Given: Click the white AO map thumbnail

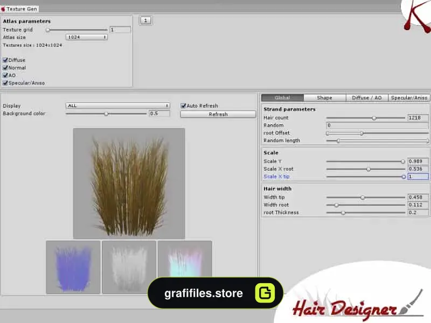Looking at the screenshot, I should (x=129, y=267).
